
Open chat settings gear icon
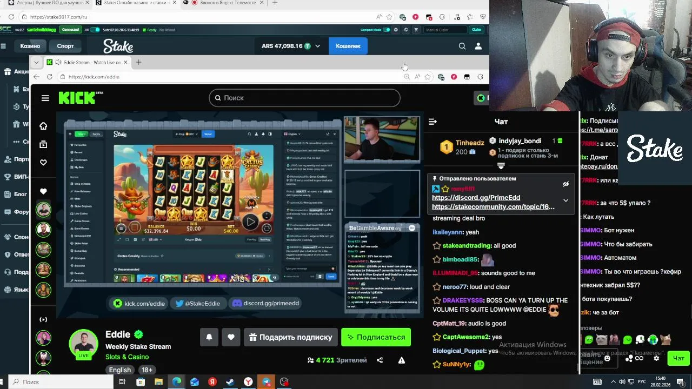coord(656,358)
